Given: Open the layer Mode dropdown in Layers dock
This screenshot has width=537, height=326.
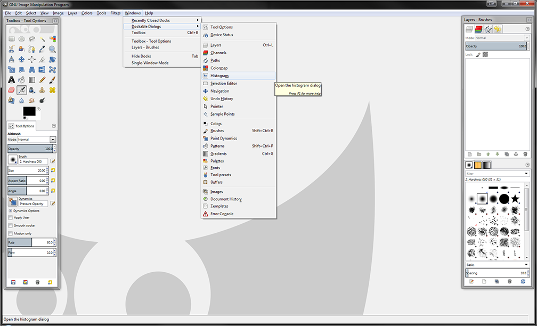Looking at the screenshot, I should tap(502, 38).
